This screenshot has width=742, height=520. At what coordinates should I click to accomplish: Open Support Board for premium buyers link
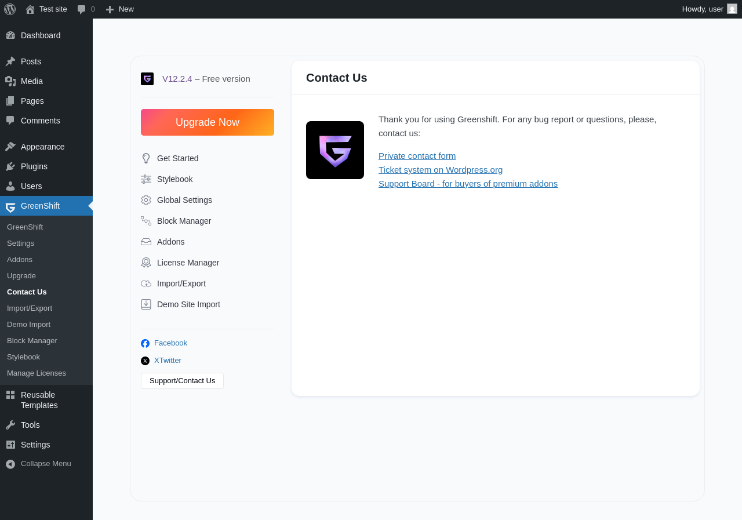point(468,183)
